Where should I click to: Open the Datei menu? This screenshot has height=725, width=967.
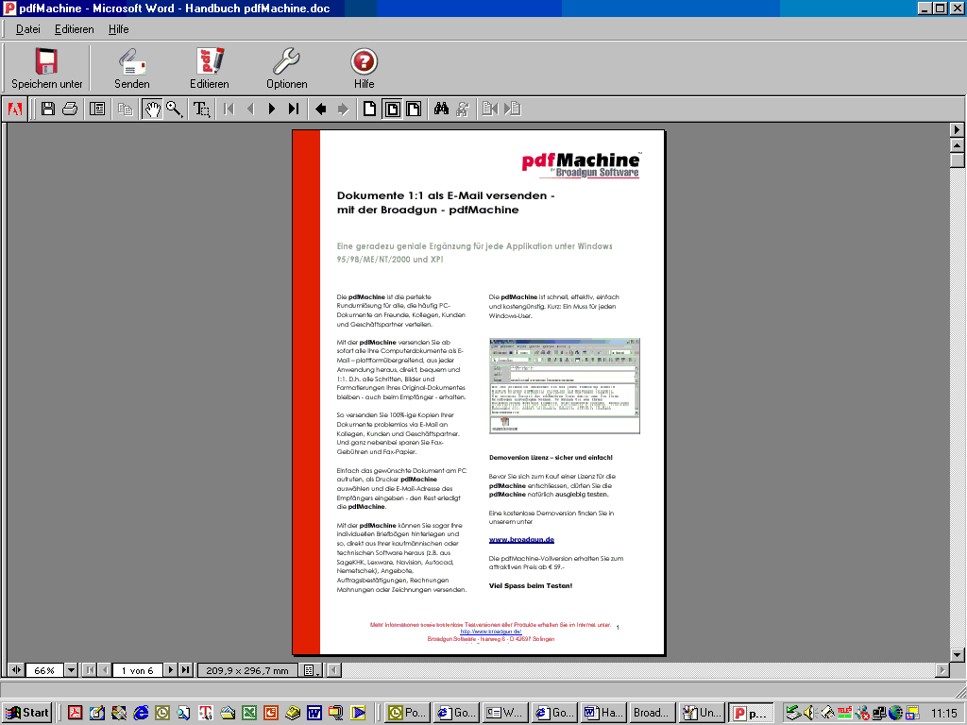(27, 29)
